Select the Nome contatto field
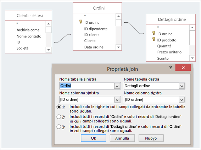Viewport: 201px width, 150px height. 29,36
